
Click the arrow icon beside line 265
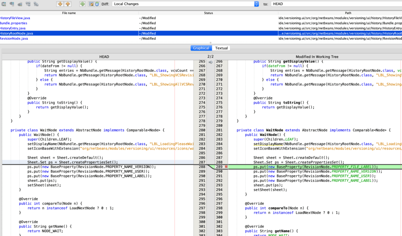pos(210,62)
